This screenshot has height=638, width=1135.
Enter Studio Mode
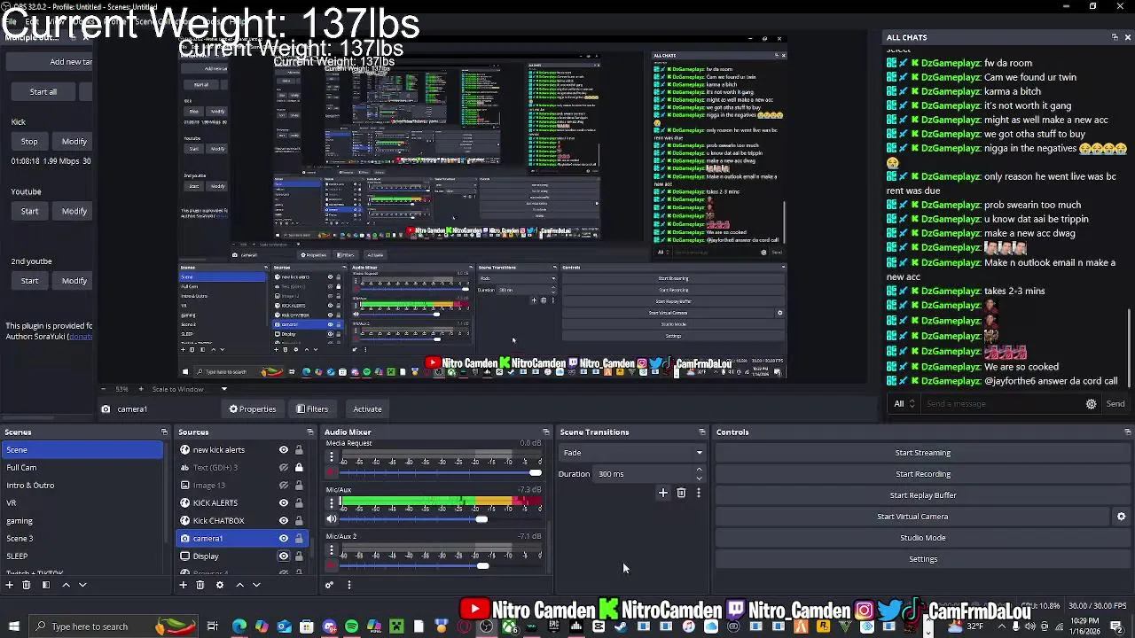click(x=922, y=538)
